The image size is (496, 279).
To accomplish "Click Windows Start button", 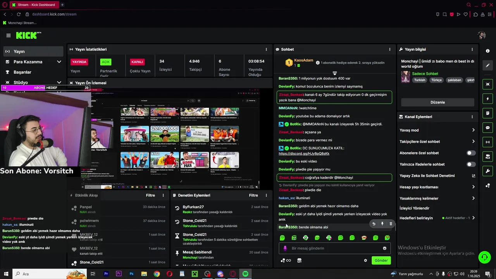I will coord(6,274).
